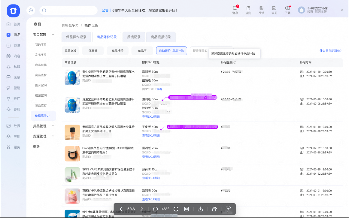Click 查看SKU明细 for Dior cushion
Screen dimensions: 349x218
coord(151,157)
